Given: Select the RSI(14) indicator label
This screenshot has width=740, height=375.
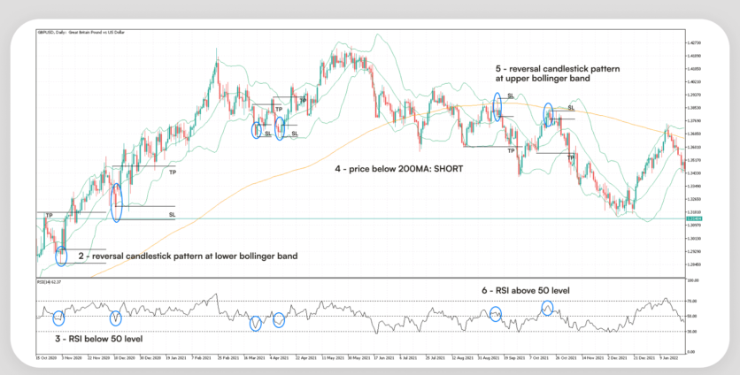Looking at the screenshot, I should [49, 281].
